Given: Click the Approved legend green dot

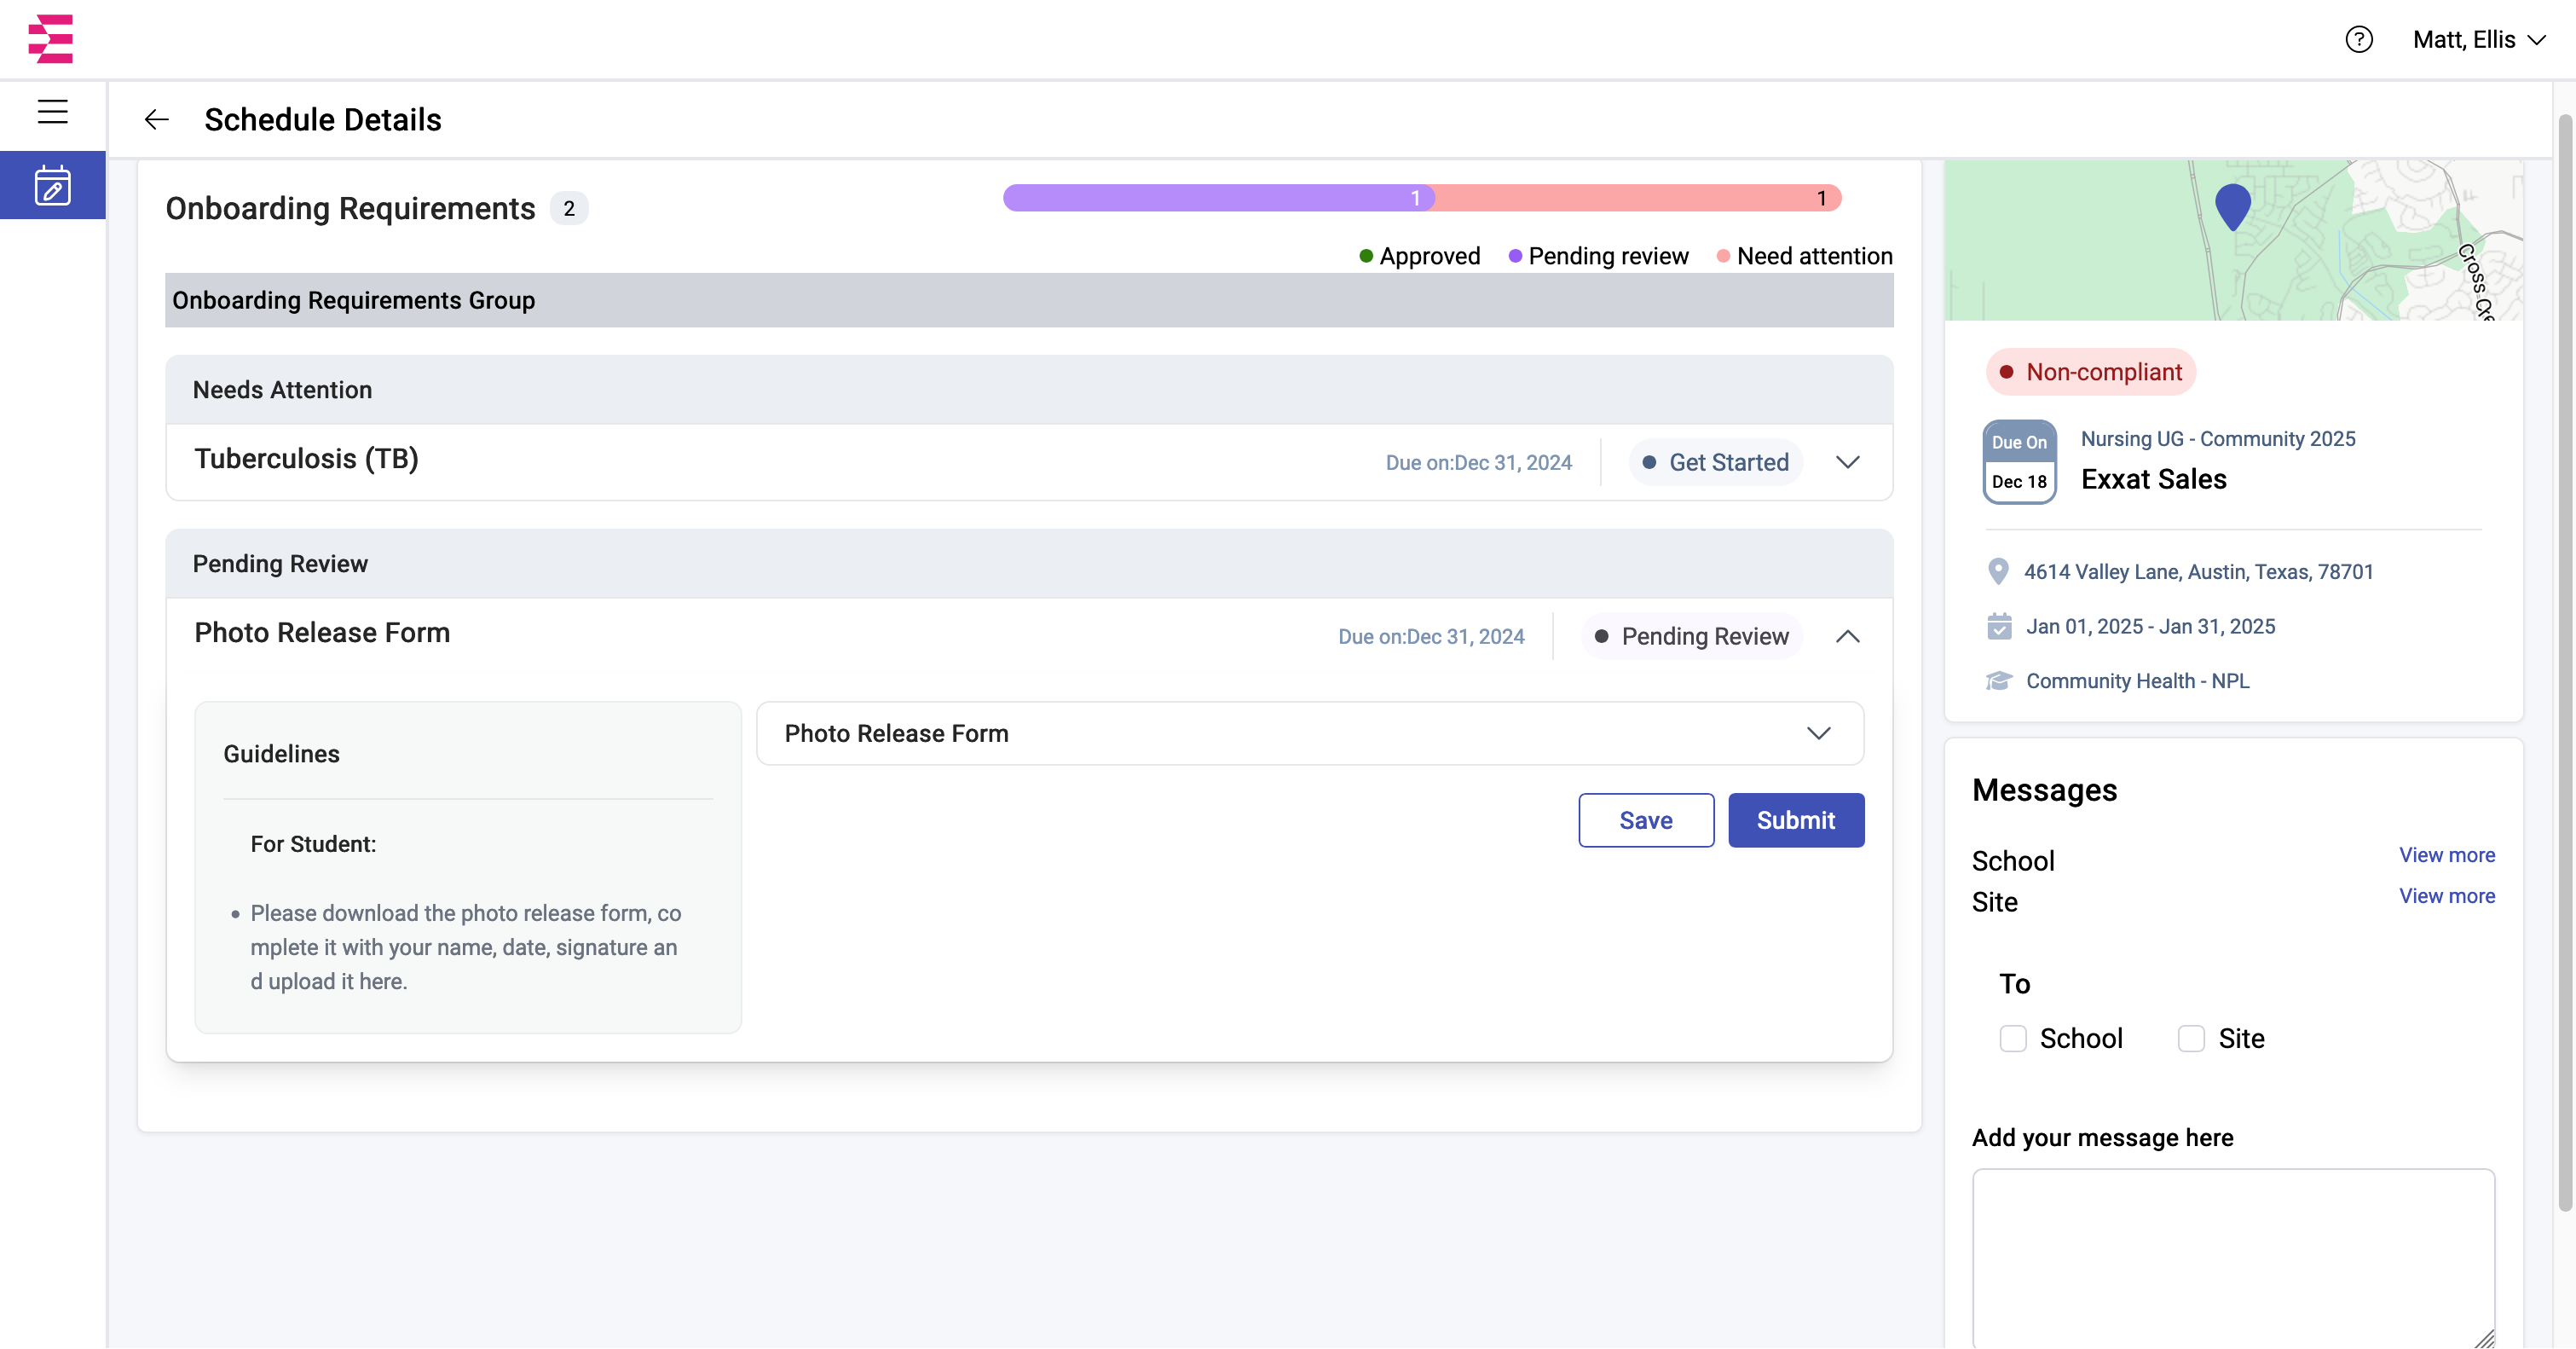Looking at the screenshot, I should 1366,256.
